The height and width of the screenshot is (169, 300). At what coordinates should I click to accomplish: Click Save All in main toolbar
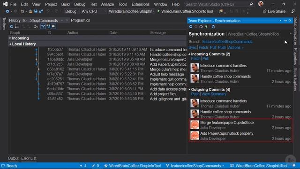pyautogui.click(x=41, y=11)
